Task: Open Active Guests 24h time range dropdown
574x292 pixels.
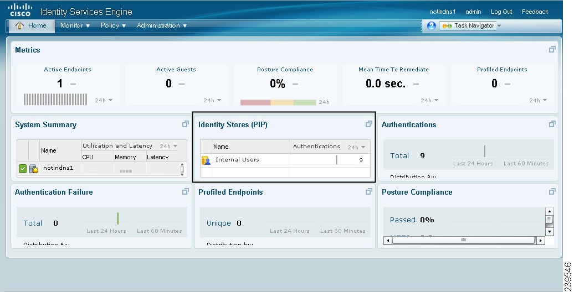Action: [x=212, y=100]
